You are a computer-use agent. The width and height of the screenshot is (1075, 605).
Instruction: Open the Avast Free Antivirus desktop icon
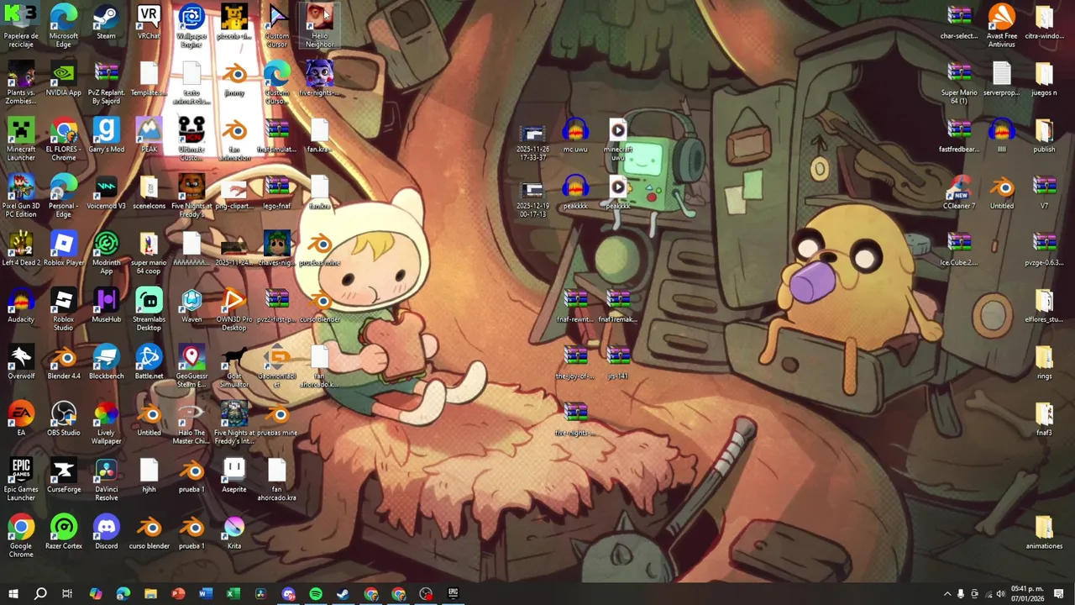(1001, 26)
